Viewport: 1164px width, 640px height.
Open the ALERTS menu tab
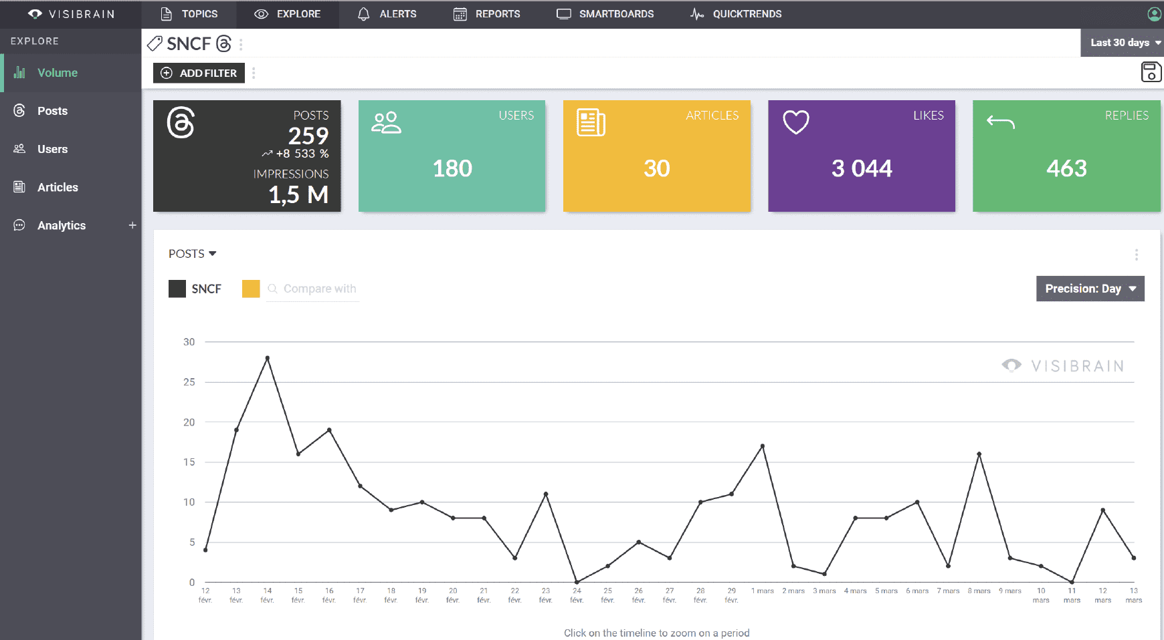pyautogui.click(x=387, y=14)
